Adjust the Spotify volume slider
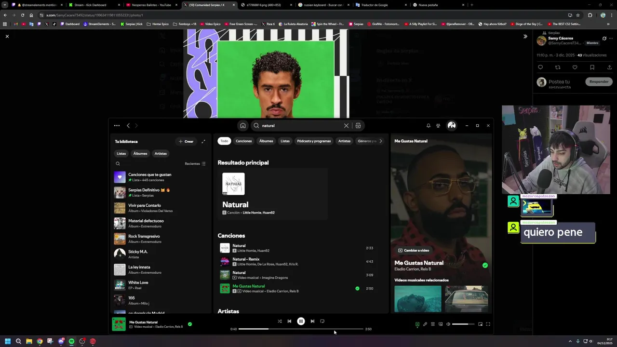Viewport: 617px width, 347px height. pos(463,324)
